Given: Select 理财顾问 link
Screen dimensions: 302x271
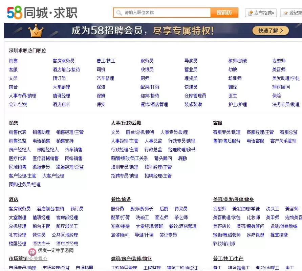Looking at the screenshot, I should tap(281, 87).
